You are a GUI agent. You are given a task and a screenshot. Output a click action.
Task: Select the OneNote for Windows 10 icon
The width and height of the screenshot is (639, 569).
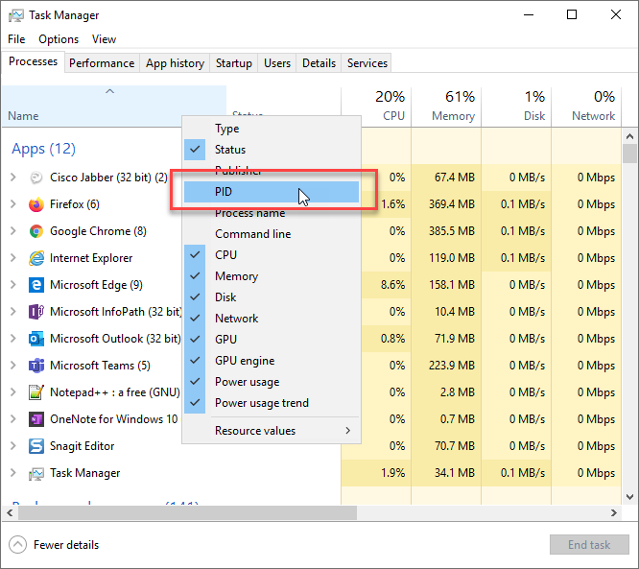tap(36, 419)
